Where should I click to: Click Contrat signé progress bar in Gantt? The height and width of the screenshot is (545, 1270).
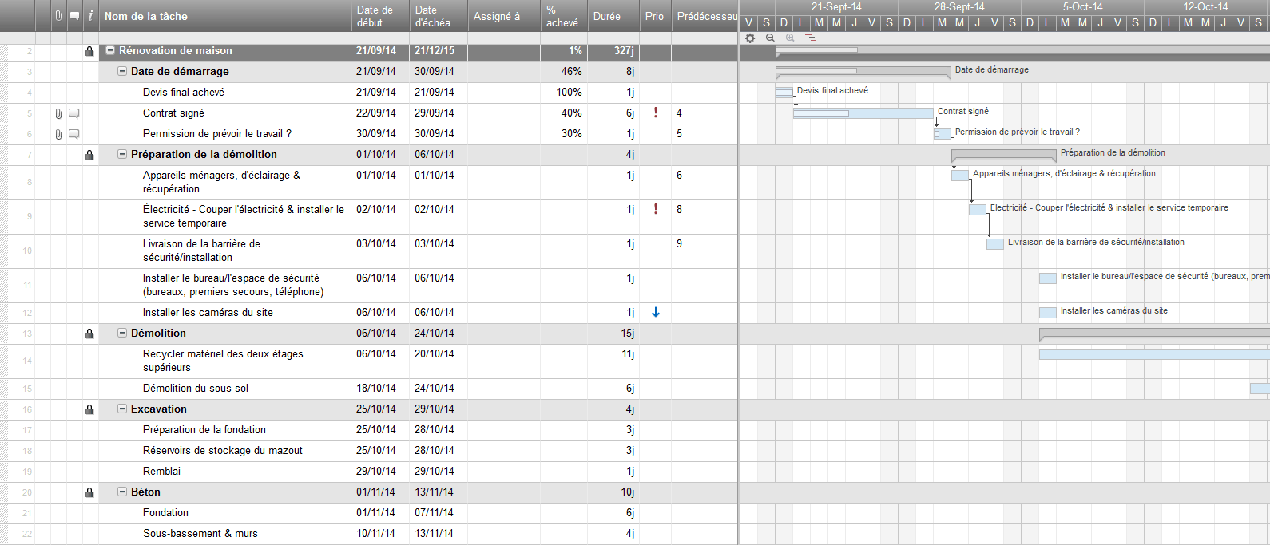point(863,113)
